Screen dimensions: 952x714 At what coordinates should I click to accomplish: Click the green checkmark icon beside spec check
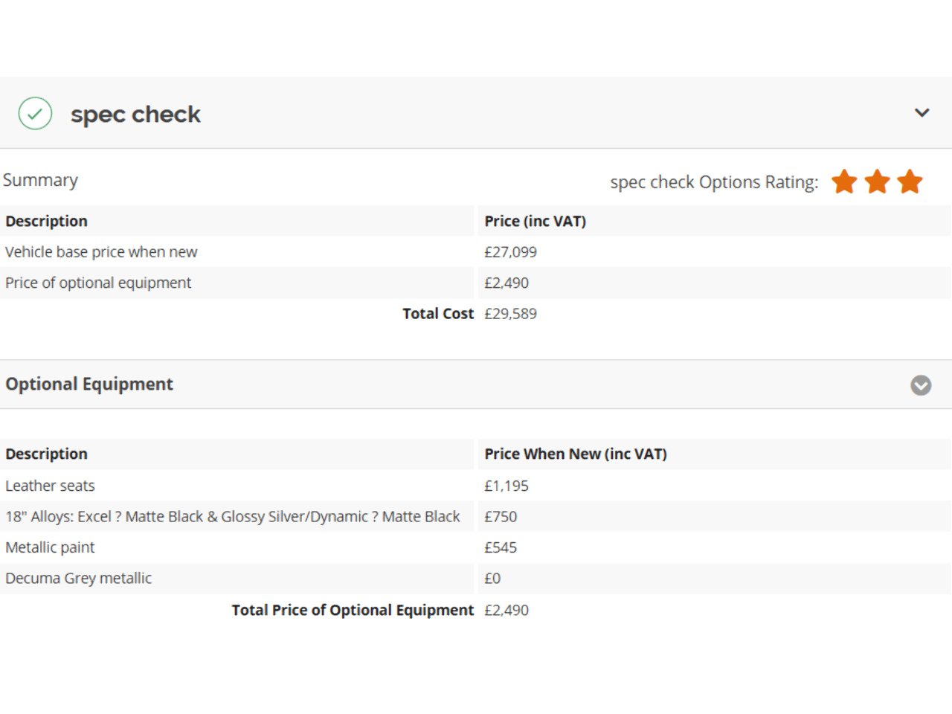[35, 114]
